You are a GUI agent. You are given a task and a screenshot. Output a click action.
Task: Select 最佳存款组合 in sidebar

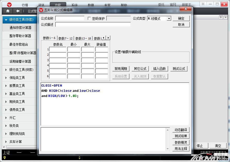tap(19, 44)
